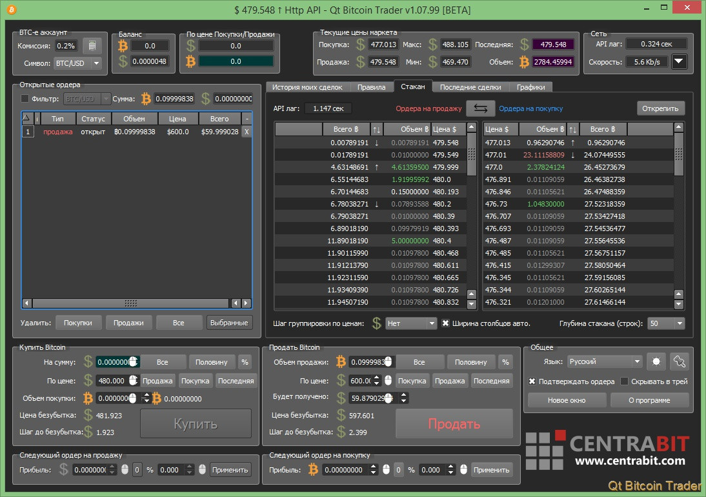Click mouse icon beside Объем продажи field
706x497 pixels.
(388, 362)
